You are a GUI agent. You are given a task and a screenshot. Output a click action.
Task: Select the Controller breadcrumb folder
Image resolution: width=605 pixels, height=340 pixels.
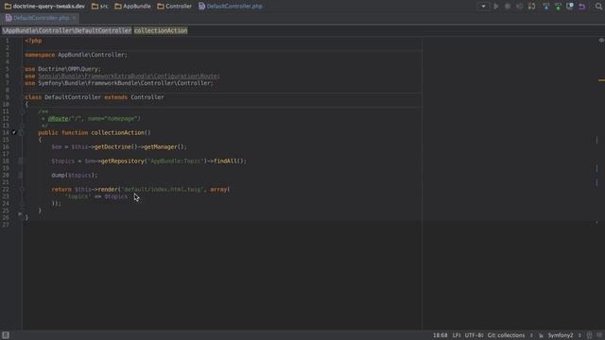pyautogui.click(x=174, y=7)
